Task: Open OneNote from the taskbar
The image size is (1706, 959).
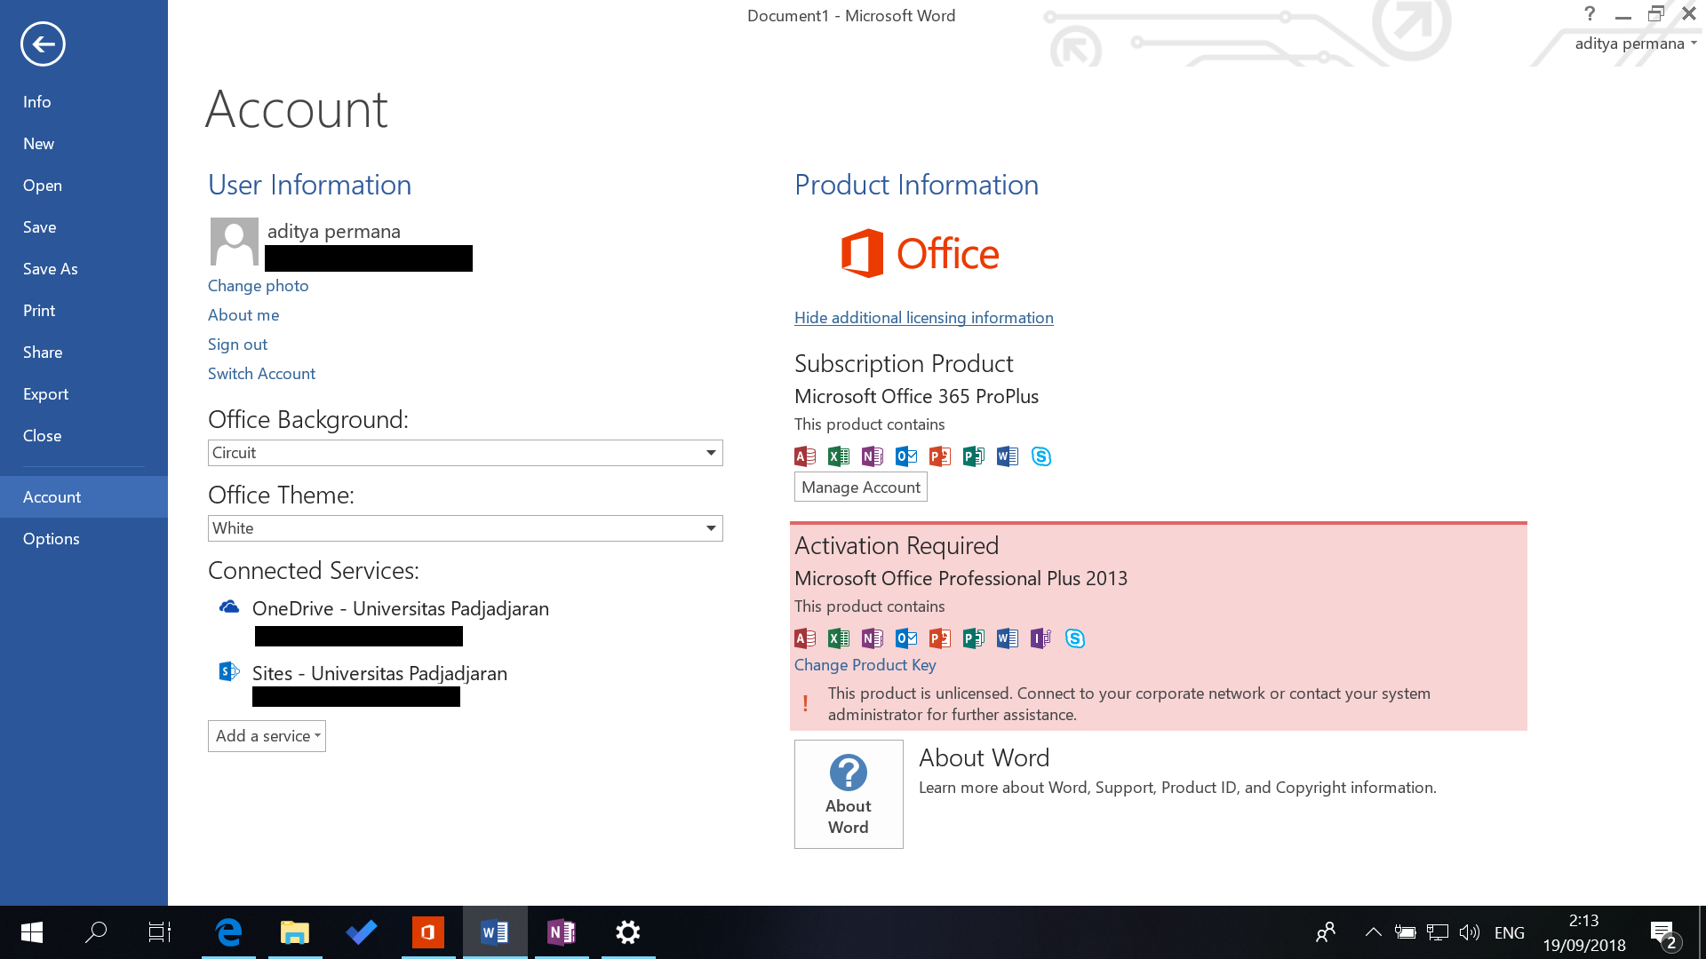Action: (x=561, y=932)
